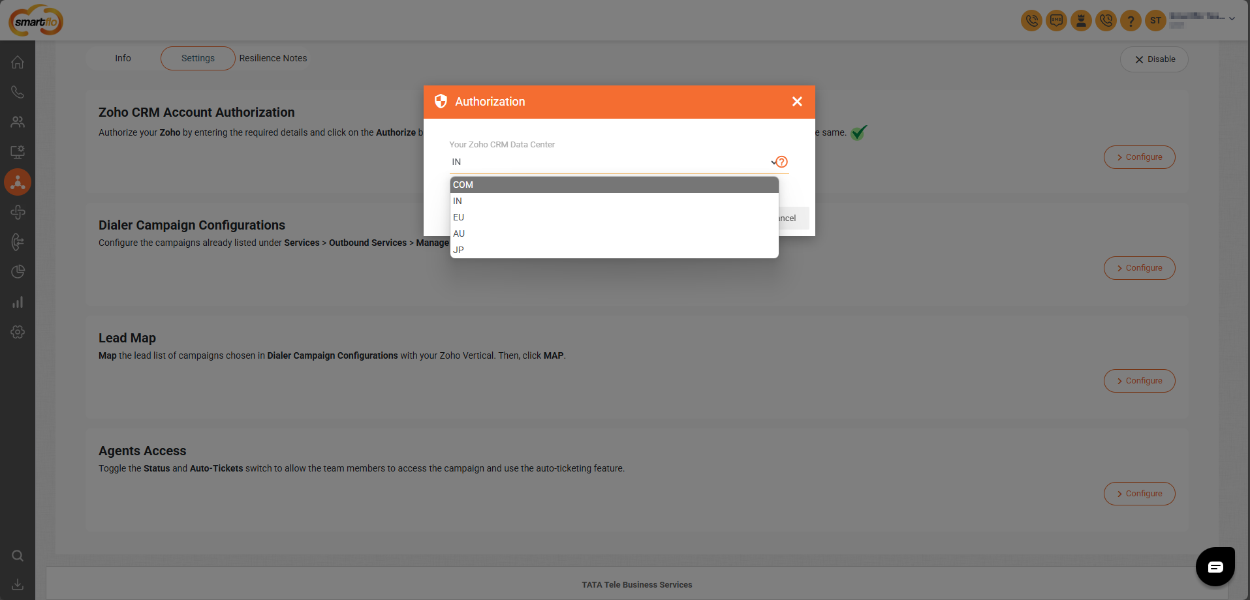1250x600 pixels.
Task: Click the agent person header icon
Action: (1081, 20)
